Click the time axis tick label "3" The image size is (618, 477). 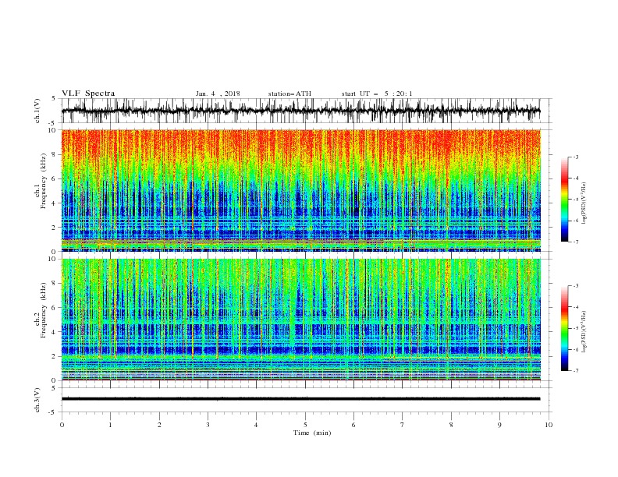click(x=208, y=425)
